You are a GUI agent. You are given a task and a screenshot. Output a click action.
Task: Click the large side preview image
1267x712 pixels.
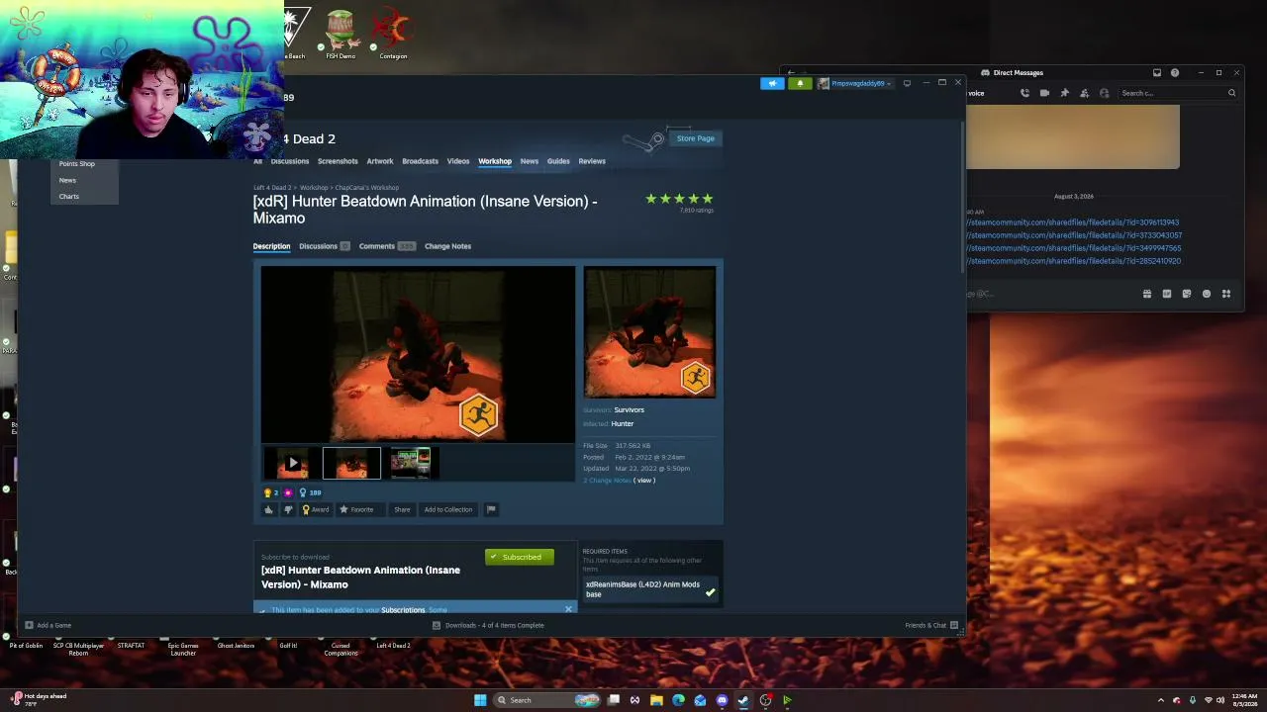click(649, 332)
